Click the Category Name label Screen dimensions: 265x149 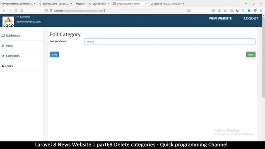click(x=58, y=41)
